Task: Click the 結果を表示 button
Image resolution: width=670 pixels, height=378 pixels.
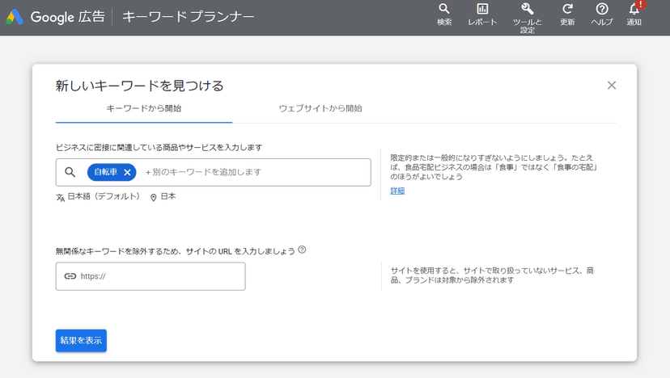Action: [81, 341]
